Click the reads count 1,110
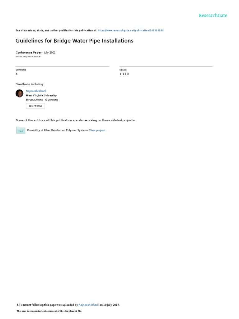 click(124, 74)
